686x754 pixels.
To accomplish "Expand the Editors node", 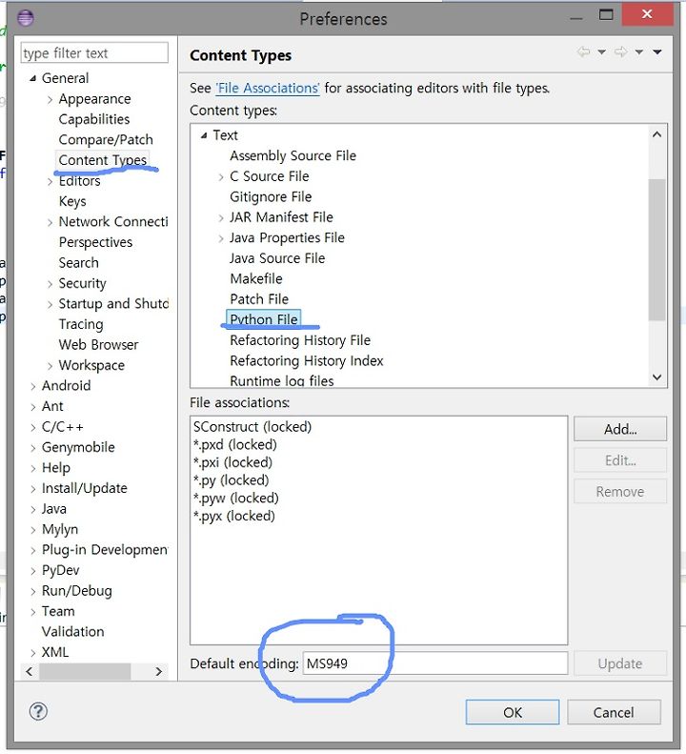I will tap(50, 181).
